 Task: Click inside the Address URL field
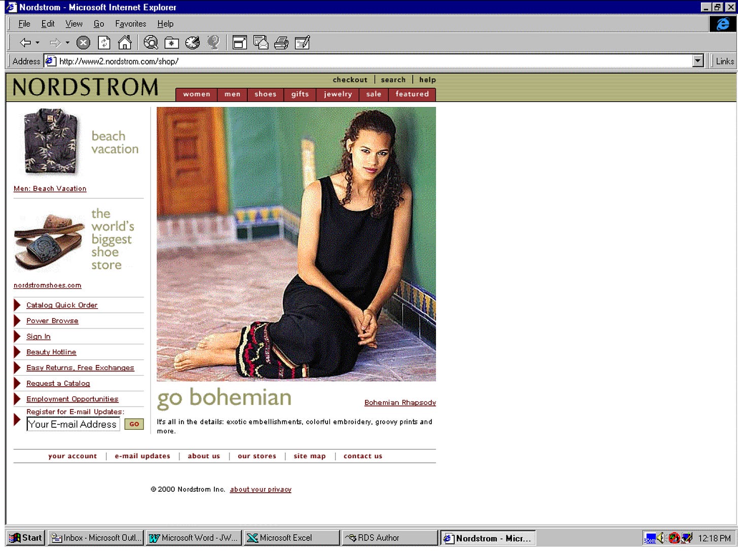375,61
